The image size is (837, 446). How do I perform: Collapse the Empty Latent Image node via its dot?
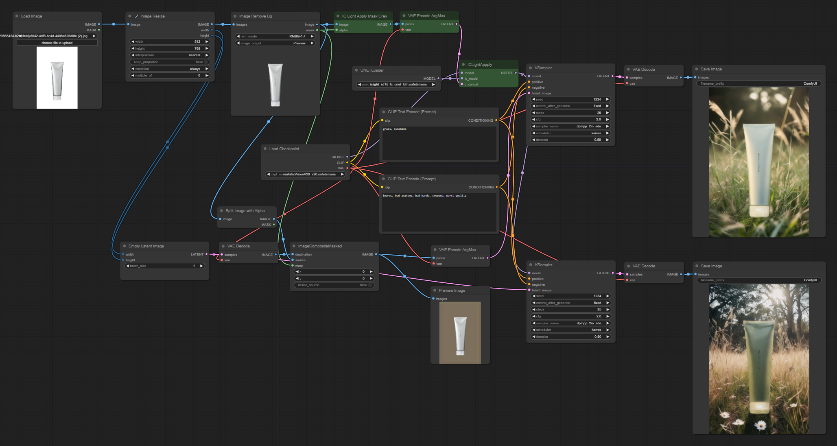[124, 246]
